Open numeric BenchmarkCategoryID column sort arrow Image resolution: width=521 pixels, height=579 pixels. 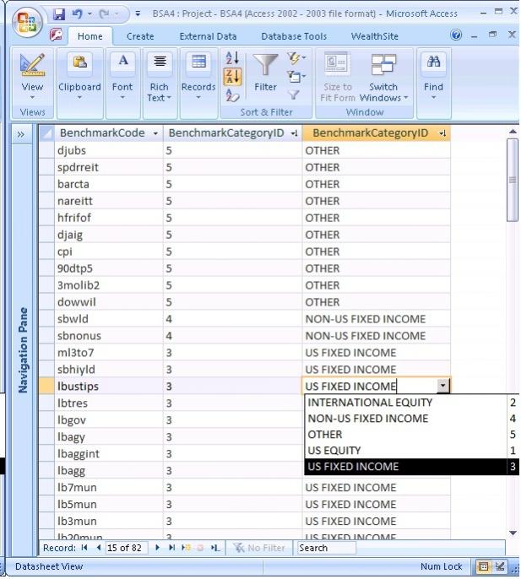pyautogui.click(x=294, y=133)
